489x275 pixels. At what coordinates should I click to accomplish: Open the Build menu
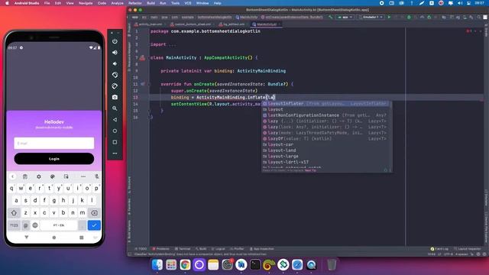pos(151,3)
